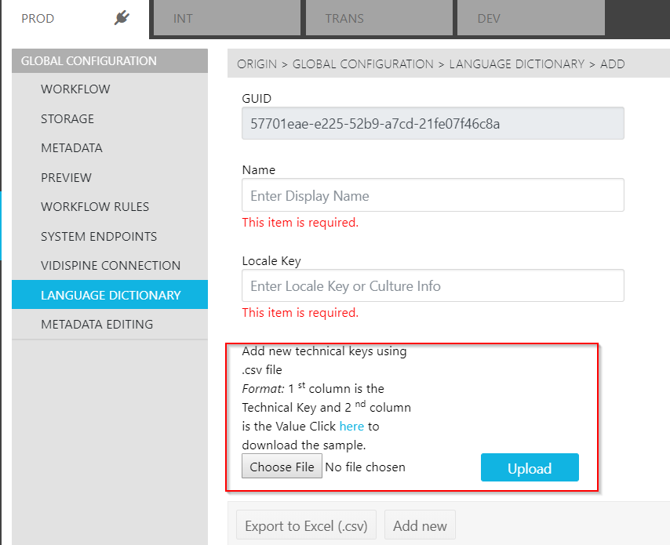This screenshot has width=670, height=545.
Task: Click the 'here' sample download link
Action: 351,427
